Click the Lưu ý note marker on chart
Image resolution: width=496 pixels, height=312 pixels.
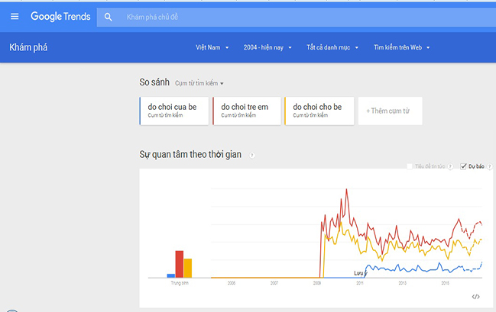point(360,273)
